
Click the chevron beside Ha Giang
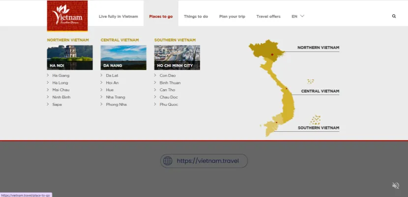(48, 75)
